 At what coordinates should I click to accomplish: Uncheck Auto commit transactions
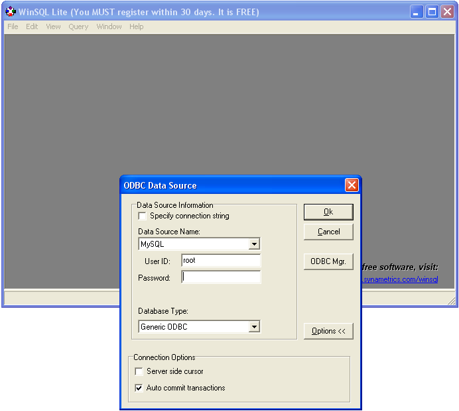139,388
